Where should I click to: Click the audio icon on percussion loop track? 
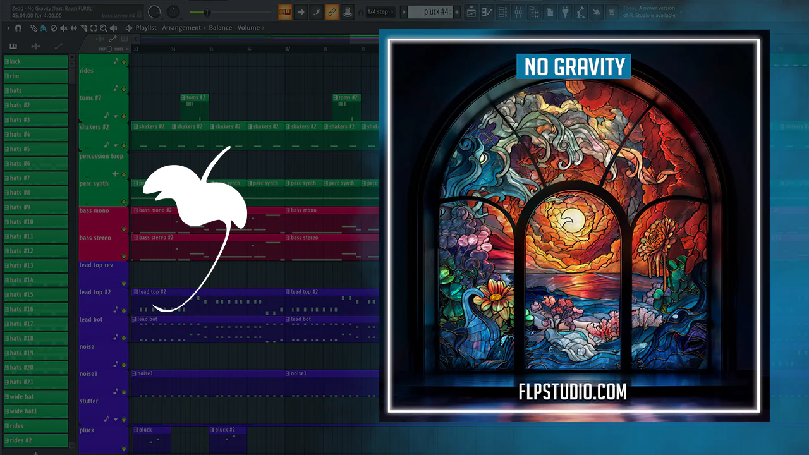click(116, 173)
